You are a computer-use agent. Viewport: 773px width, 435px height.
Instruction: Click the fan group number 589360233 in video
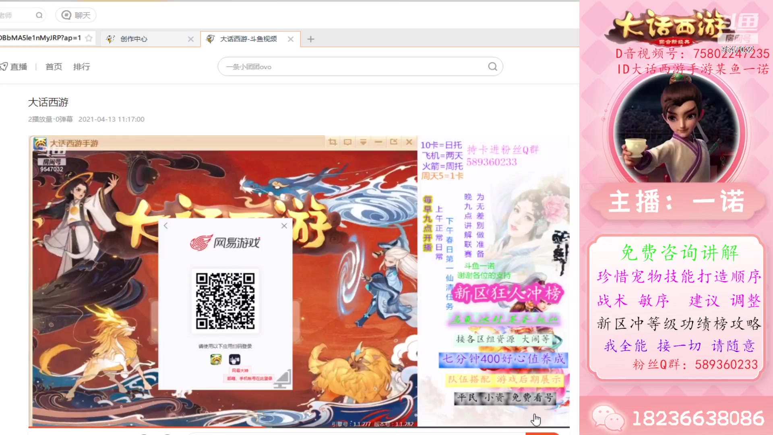pos(492,162)
